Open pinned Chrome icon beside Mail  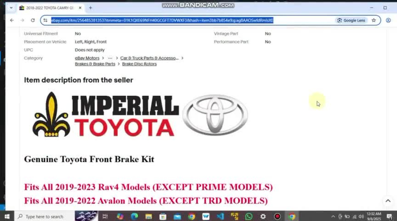(x=191, y=217)
